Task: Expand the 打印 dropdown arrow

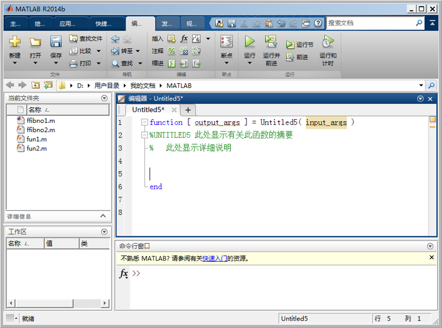Action: pos(99,64)
